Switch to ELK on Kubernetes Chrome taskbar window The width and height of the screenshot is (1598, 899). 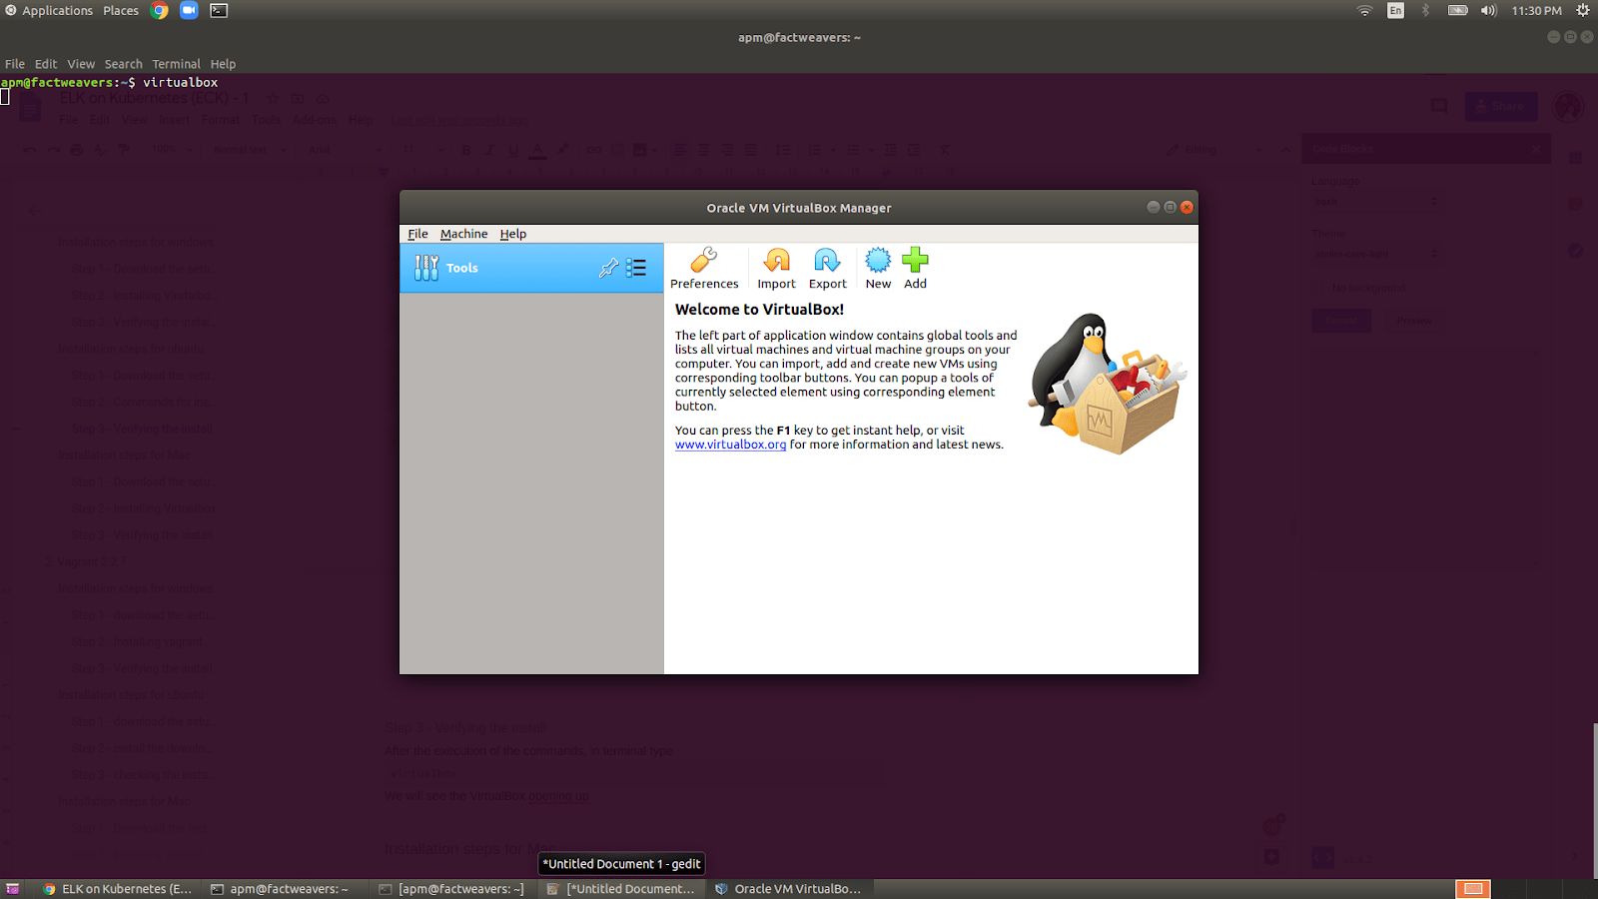click(x=118, y=889)
